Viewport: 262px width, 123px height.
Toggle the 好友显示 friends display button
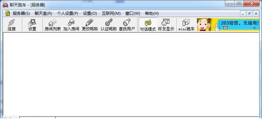click(166, 25)
